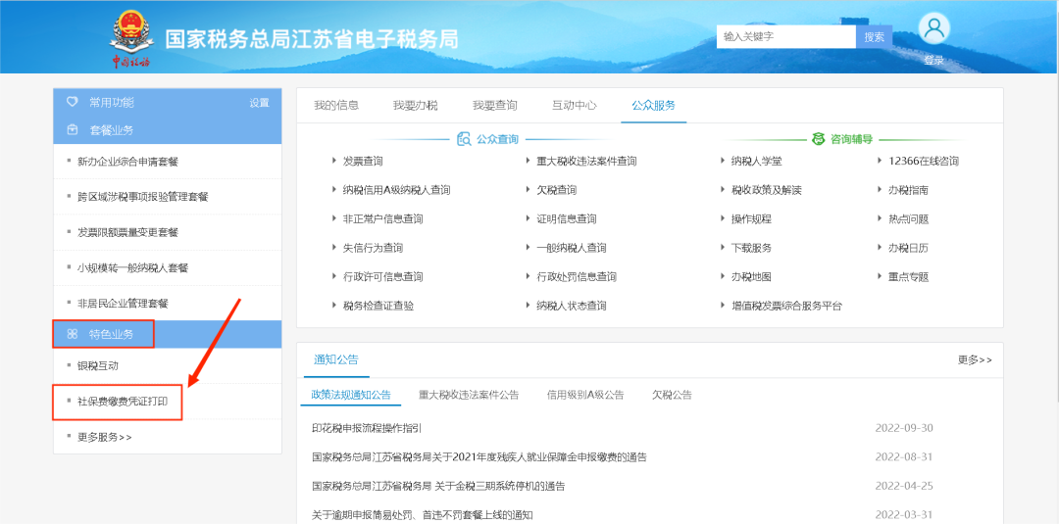The width and height of the screenshot is (1059, 524).
Task: Open 12366在线咨询
Action: coord(924,162)
